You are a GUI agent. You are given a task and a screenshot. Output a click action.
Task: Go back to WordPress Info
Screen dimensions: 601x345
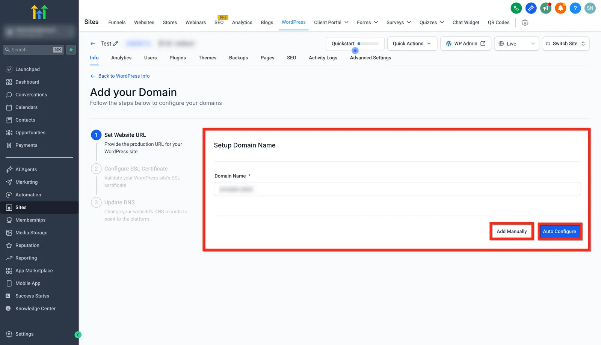(120, 76)
